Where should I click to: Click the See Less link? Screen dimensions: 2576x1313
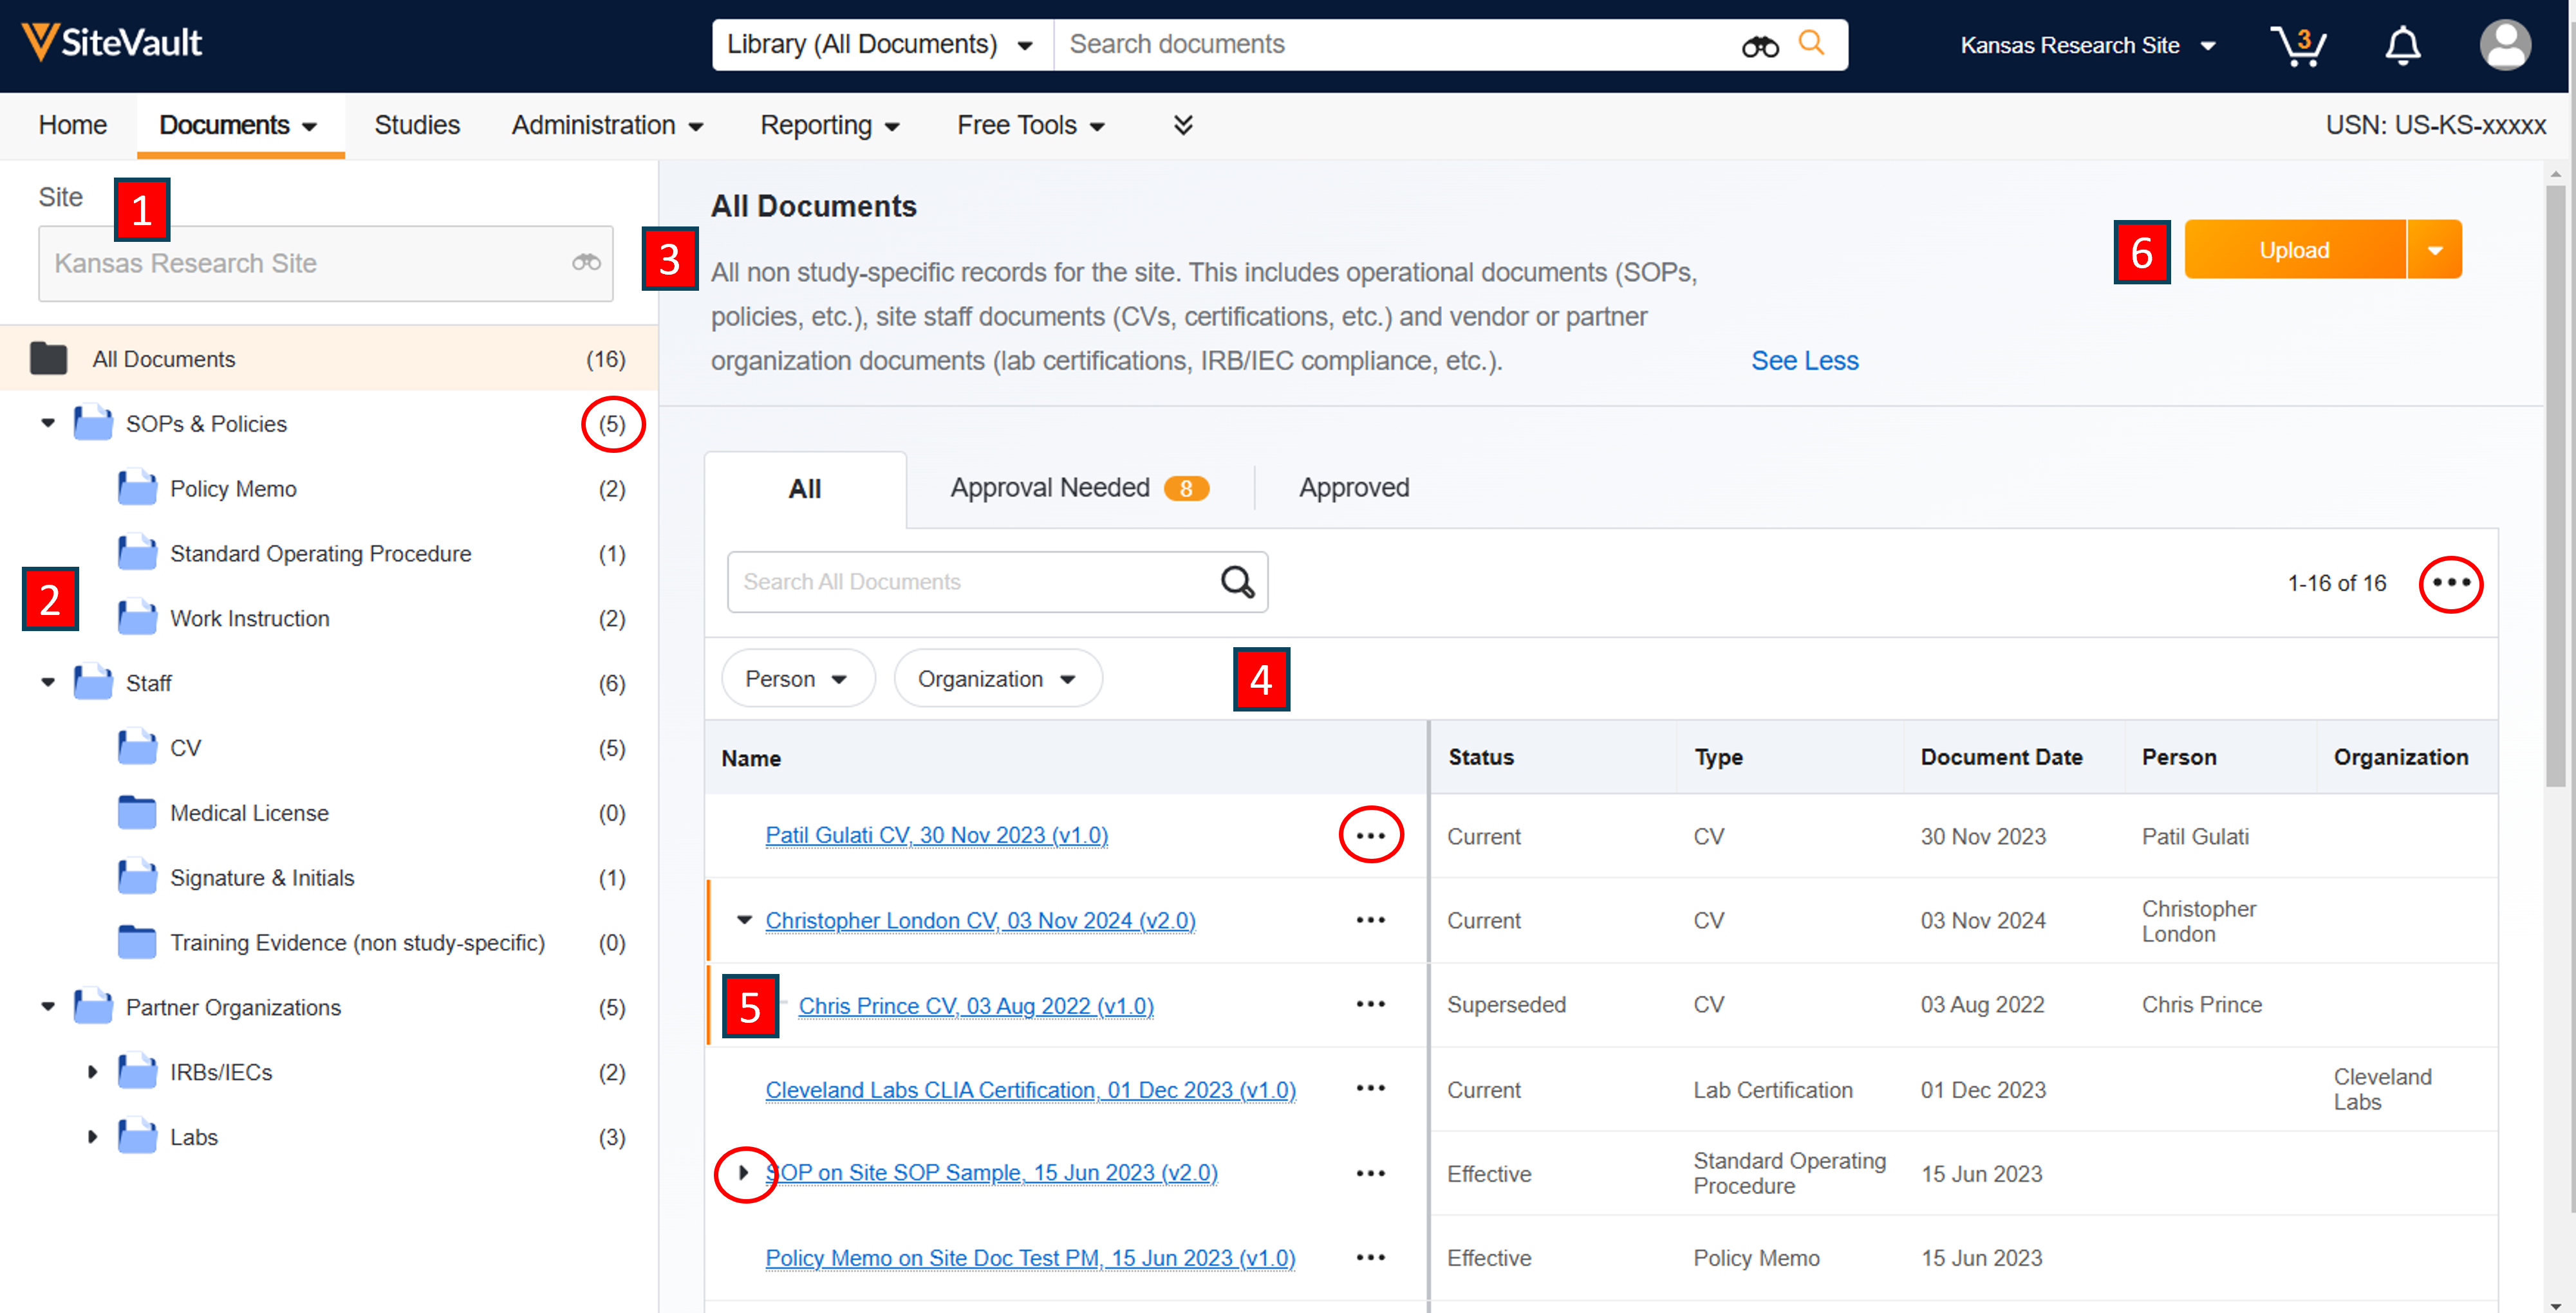tap(1804, 361)
